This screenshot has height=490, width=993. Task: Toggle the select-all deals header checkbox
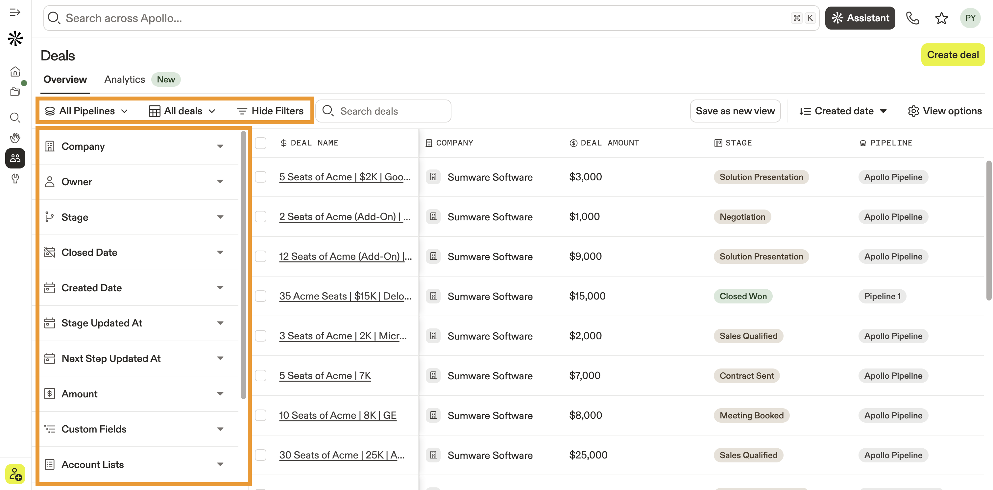point(261,143)
